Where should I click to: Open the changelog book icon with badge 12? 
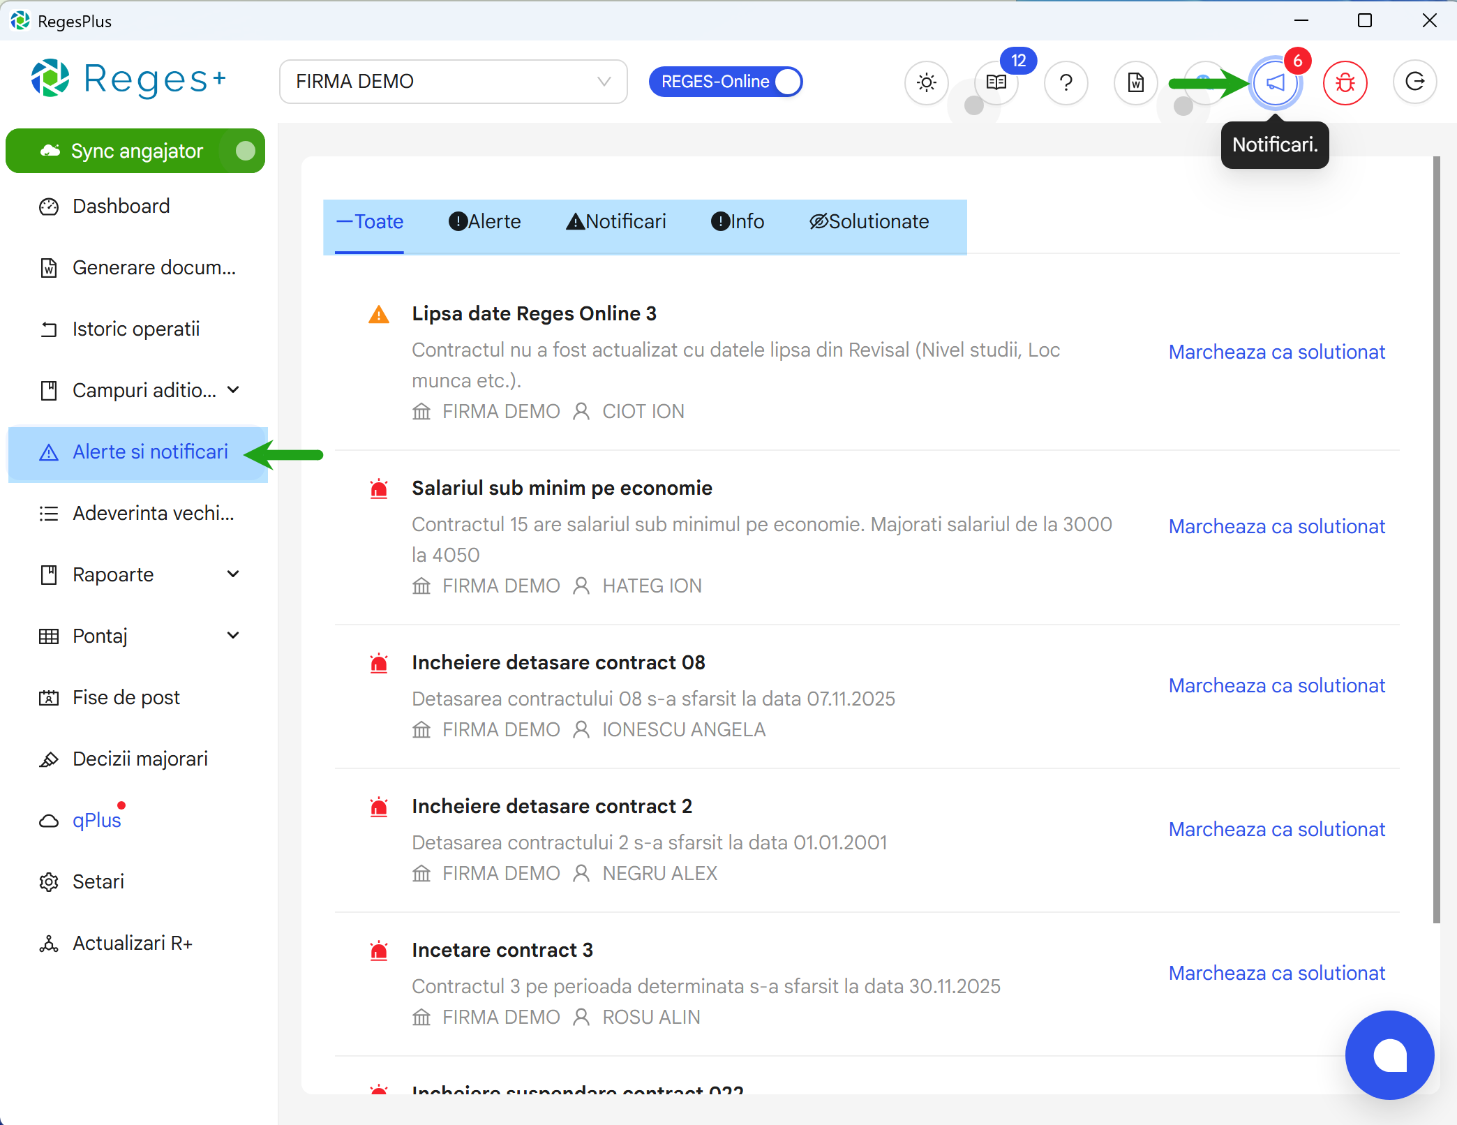(996, 82)
